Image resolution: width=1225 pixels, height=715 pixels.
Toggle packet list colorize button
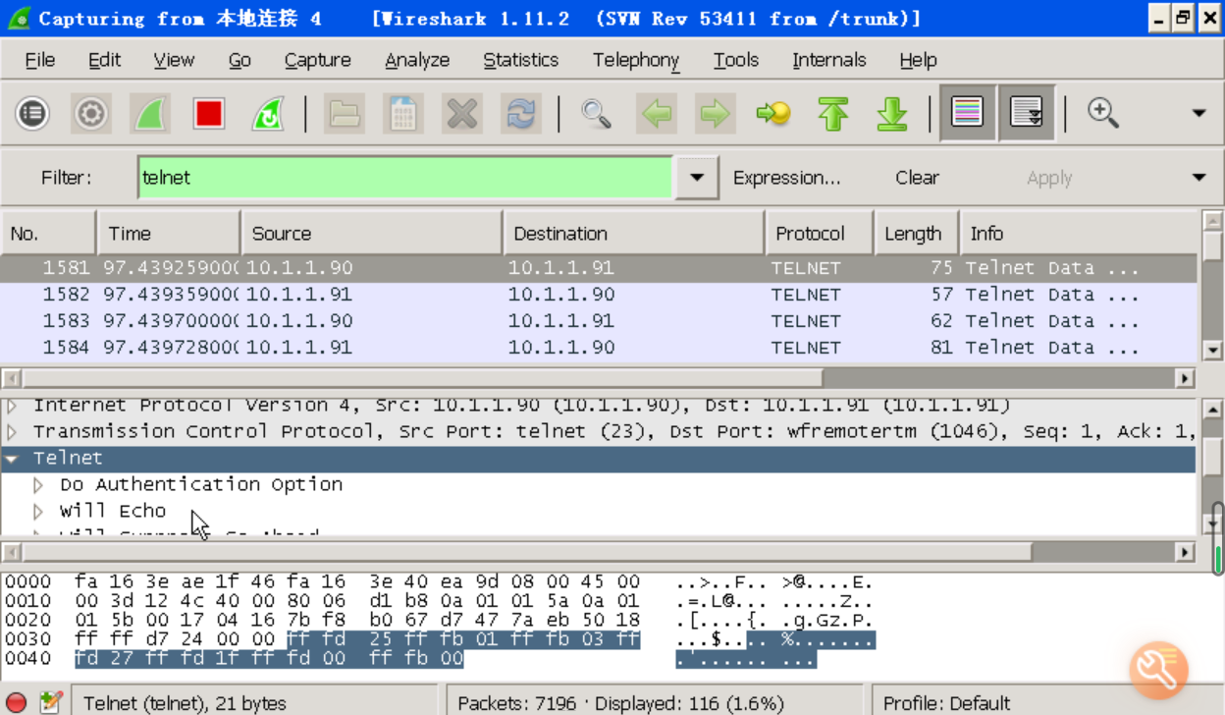click(x=968, y=114)
